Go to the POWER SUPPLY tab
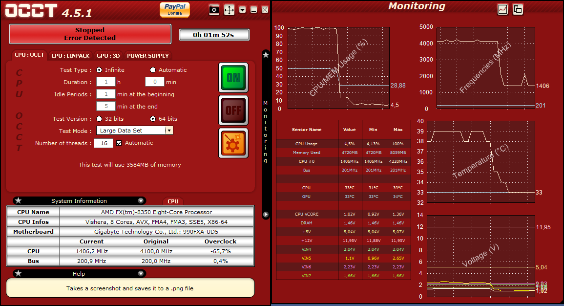Image resolution: width=564 pixels, height=306 pixels. click(x=148, y=55)
